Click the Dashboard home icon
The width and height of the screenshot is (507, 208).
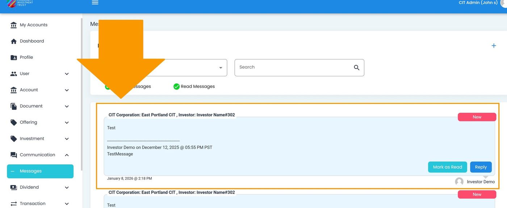click(14, 41)
